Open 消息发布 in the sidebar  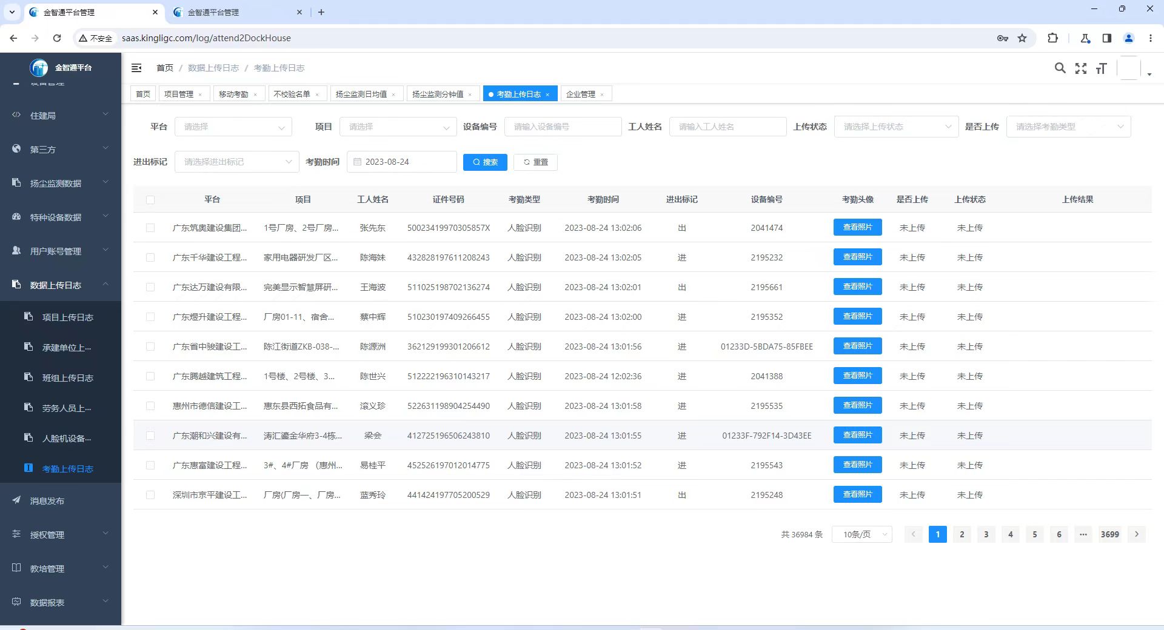[61, 501]
